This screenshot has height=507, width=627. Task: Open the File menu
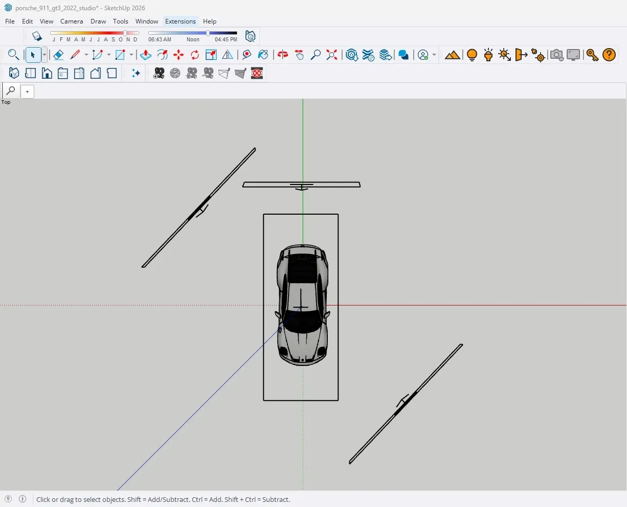10,21
